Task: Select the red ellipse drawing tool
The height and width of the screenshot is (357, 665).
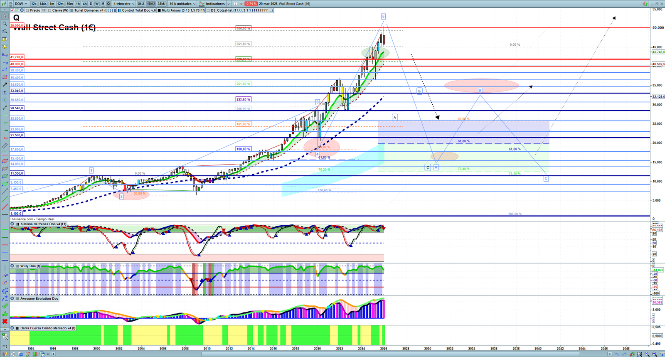Action: [5, 161]
